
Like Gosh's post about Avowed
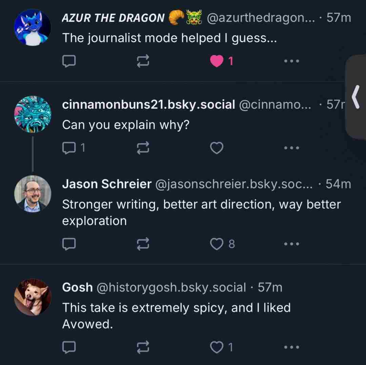tap(217, 347)
